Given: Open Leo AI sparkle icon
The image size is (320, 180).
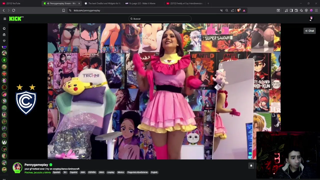Looking at the screenshot, I should tap(301, 10).
